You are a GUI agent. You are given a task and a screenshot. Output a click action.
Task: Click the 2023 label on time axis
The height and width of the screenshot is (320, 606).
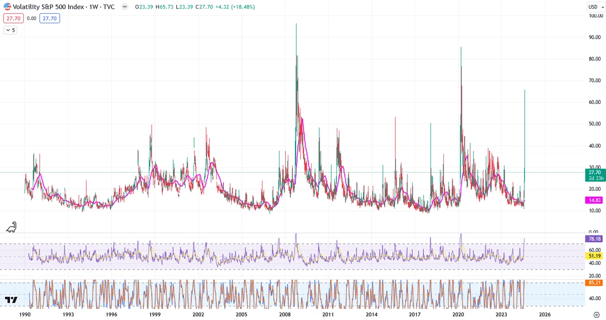coord(501,314)
